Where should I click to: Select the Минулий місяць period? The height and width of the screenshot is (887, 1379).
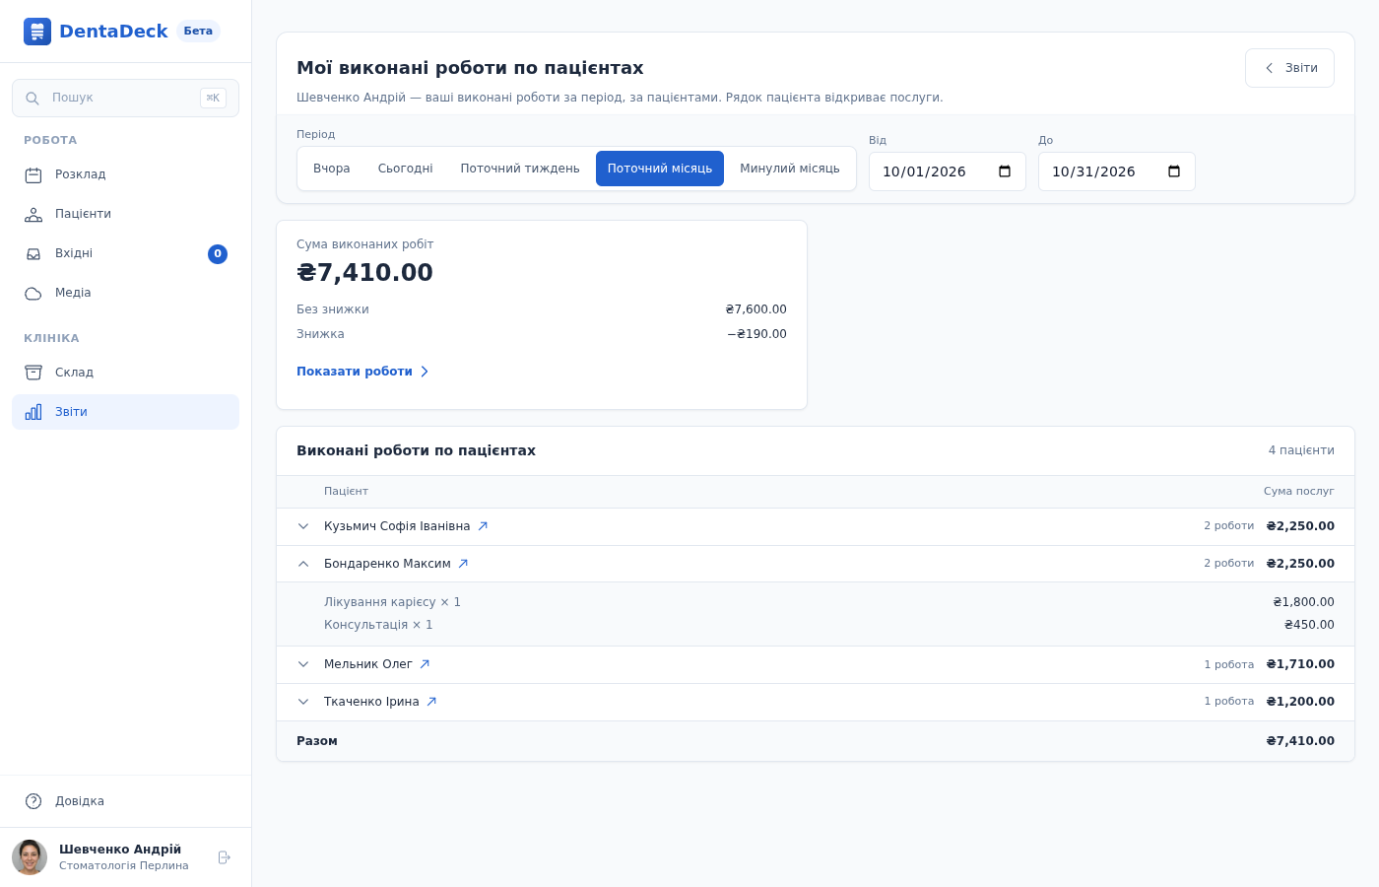pyautogui.click(x=790, y=169)
